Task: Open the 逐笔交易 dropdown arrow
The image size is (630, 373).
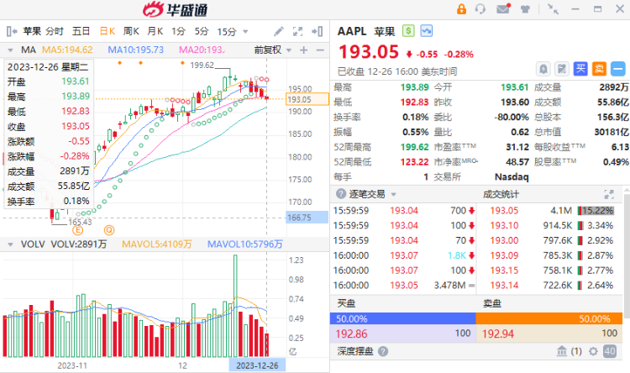Action: tap(393, 195)
